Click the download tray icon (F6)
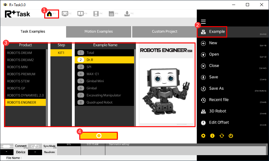Screen dimensions: 269x161 127,14
